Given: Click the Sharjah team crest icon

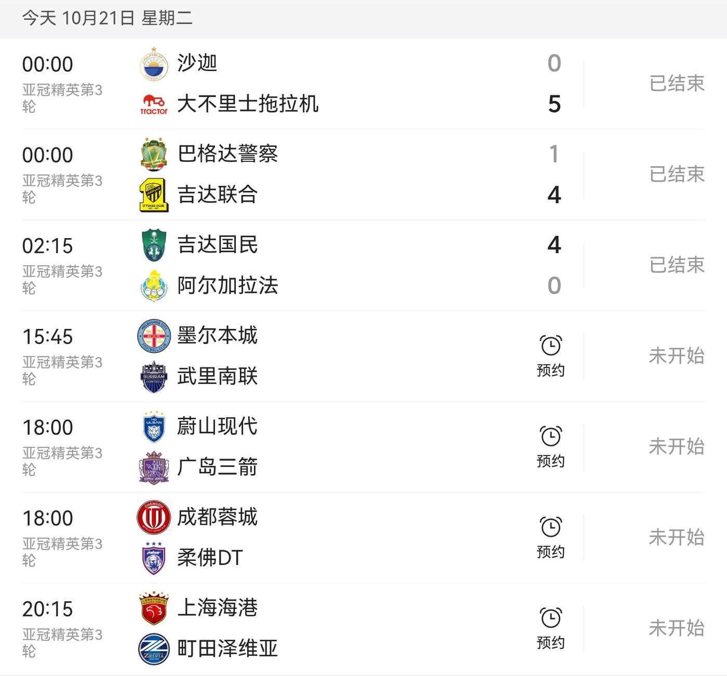Looking at the screenshot, I should click(x=154, y=64).
